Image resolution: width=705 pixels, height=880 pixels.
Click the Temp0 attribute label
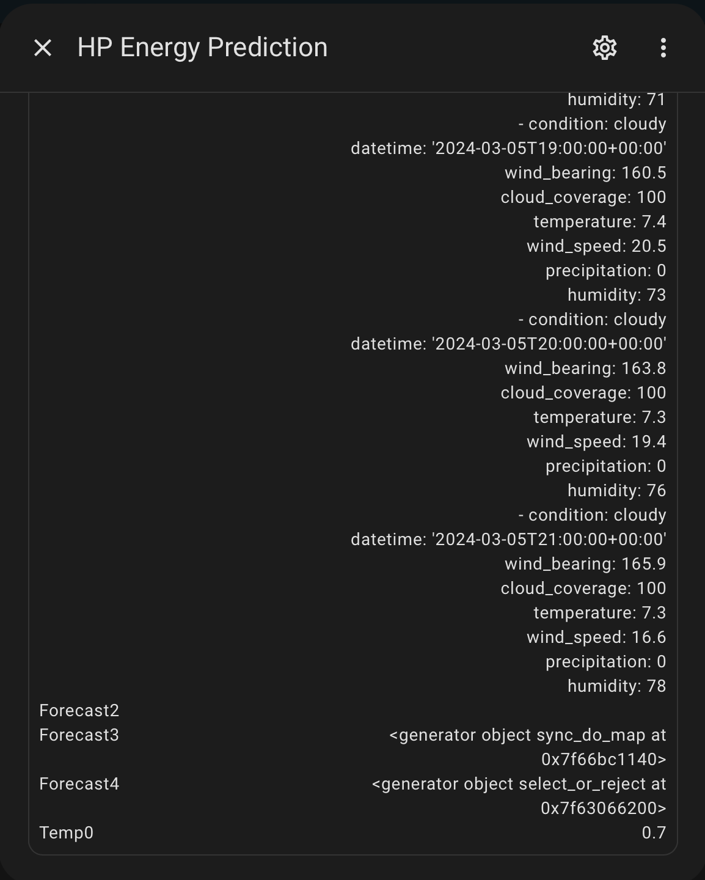[66, 832]
